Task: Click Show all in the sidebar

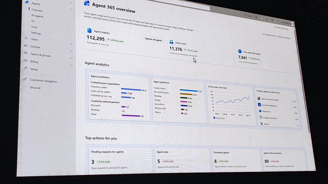Action: pos(35,88)
